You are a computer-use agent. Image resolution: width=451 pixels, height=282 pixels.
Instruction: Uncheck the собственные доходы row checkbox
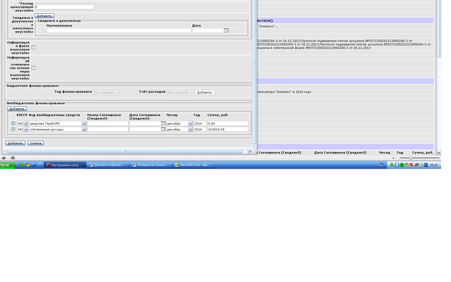pos(13,129)
